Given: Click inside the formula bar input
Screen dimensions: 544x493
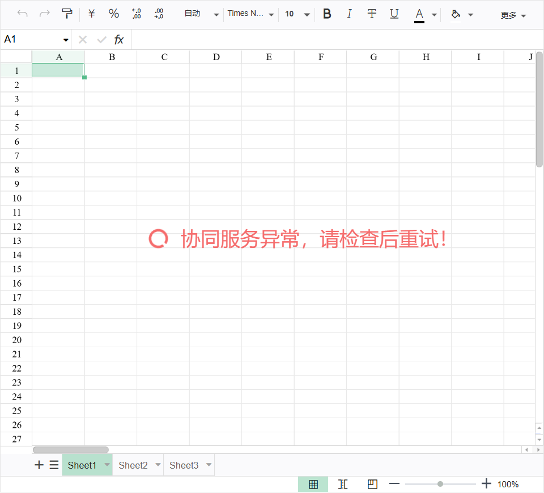Looking at the screenshot, I should pyautogui.click(x=337, y=40).
